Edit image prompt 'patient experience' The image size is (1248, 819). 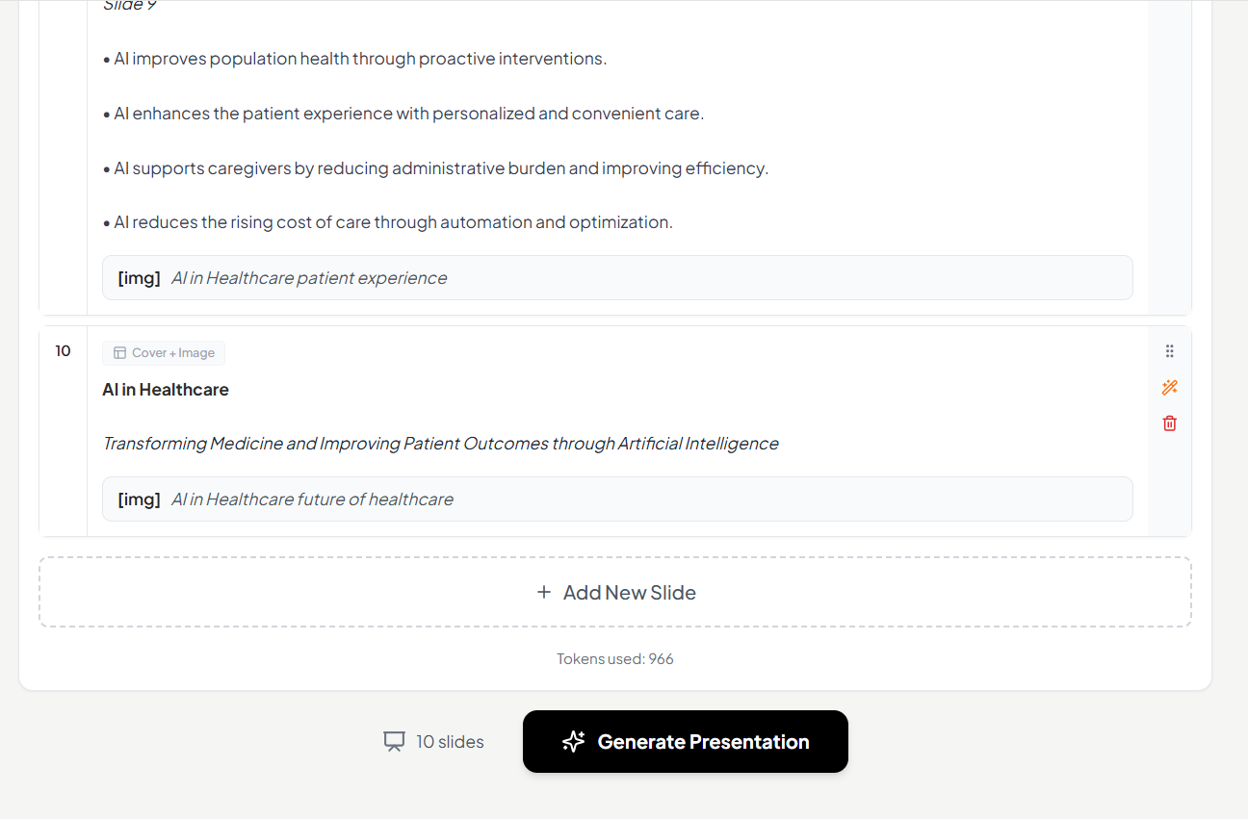pyautogui.click(x=309, y=278)
